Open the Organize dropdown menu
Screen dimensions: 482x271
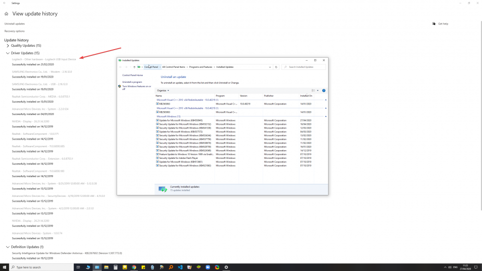tap(163, 90)
